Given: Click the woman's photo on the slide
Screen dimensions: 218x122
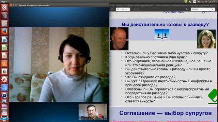Looking at the screenshot, I should pyautogui.click(x=206, y=39).
